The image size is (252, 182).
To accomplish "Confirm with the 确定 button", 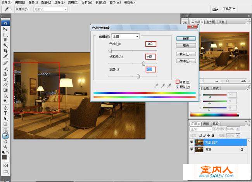I will point(186,39).
